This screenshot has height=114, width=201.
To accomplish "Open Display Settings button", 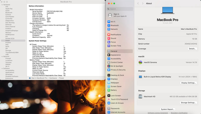I will click(188, 83).
